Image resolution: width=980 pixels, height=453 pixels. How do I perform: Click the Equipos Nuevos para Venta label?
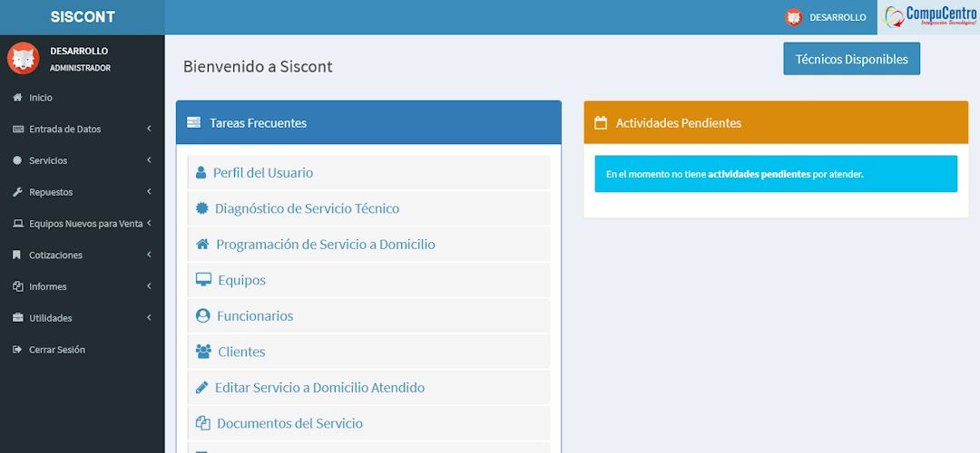point(85,224)
